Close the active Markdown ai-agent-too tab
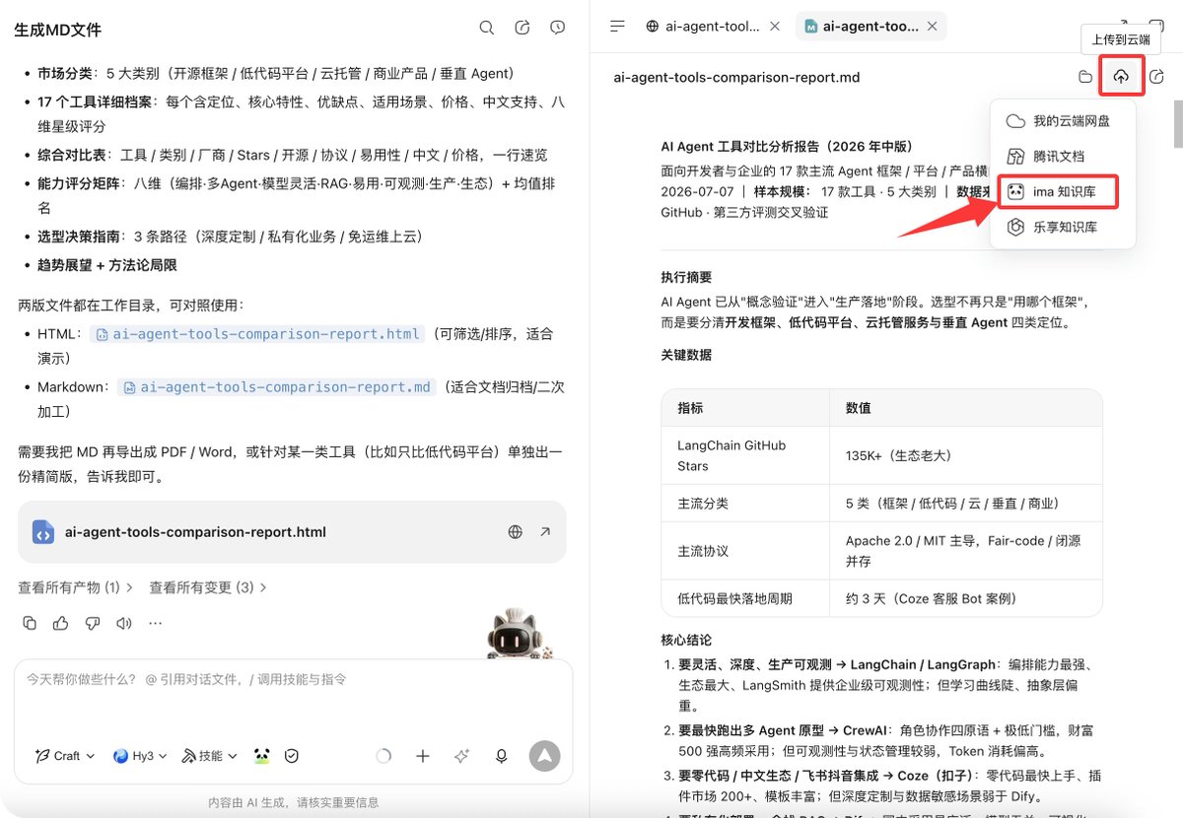This screenshot has width=1183, height=818. tap(934, 27)
